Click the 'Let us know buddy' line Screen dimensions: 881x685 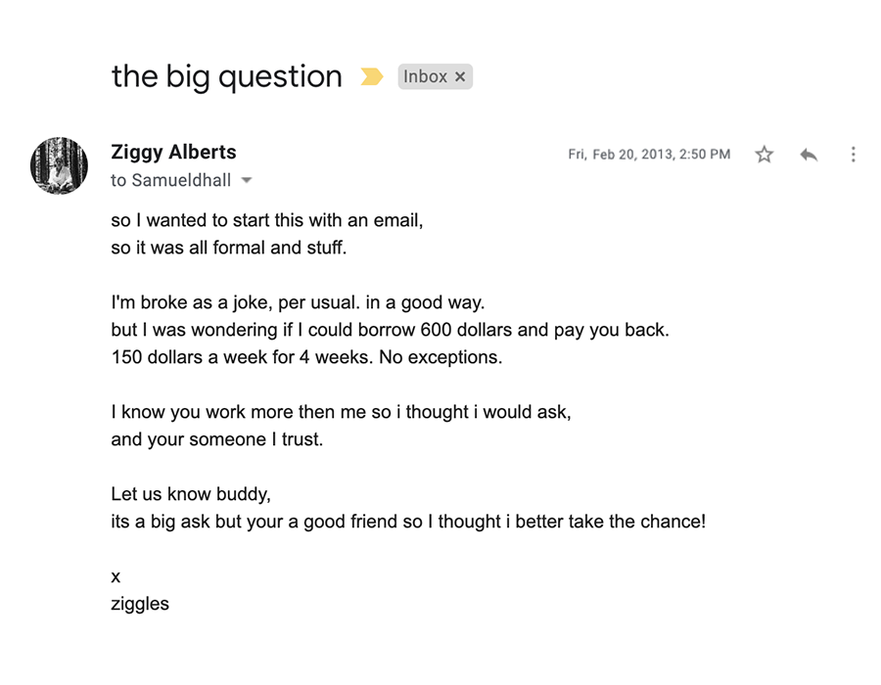pos(191,494)
